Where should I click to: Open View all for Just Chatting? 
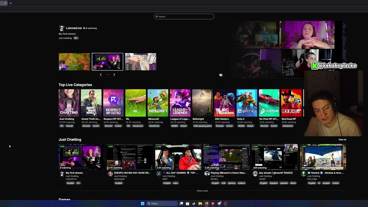pos(342,139)
